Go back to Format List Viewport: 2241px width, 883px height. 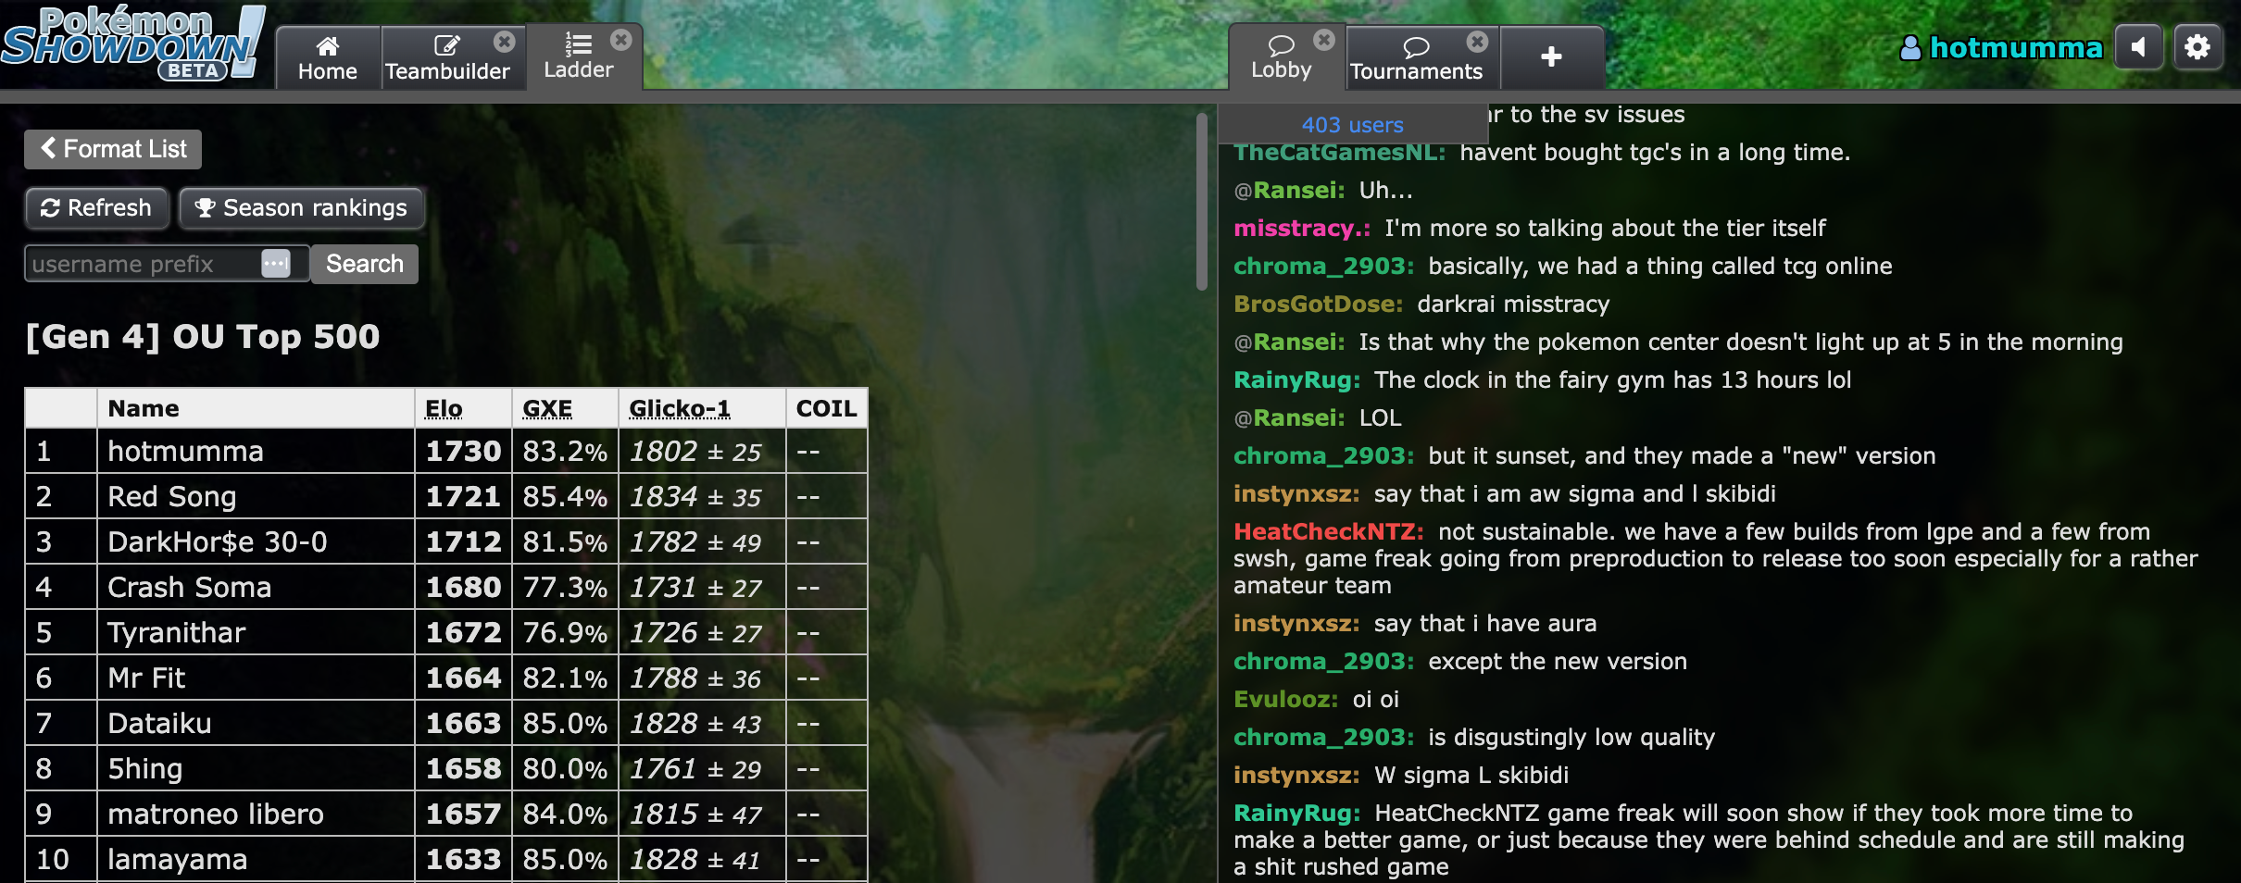(x=113, y=149)
